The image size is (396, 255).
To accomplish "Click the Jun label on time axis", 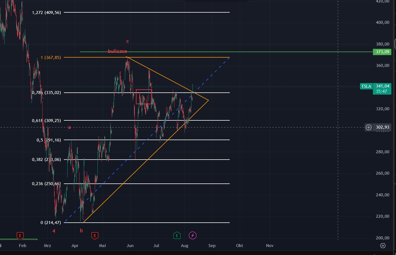I will [130, 246].
